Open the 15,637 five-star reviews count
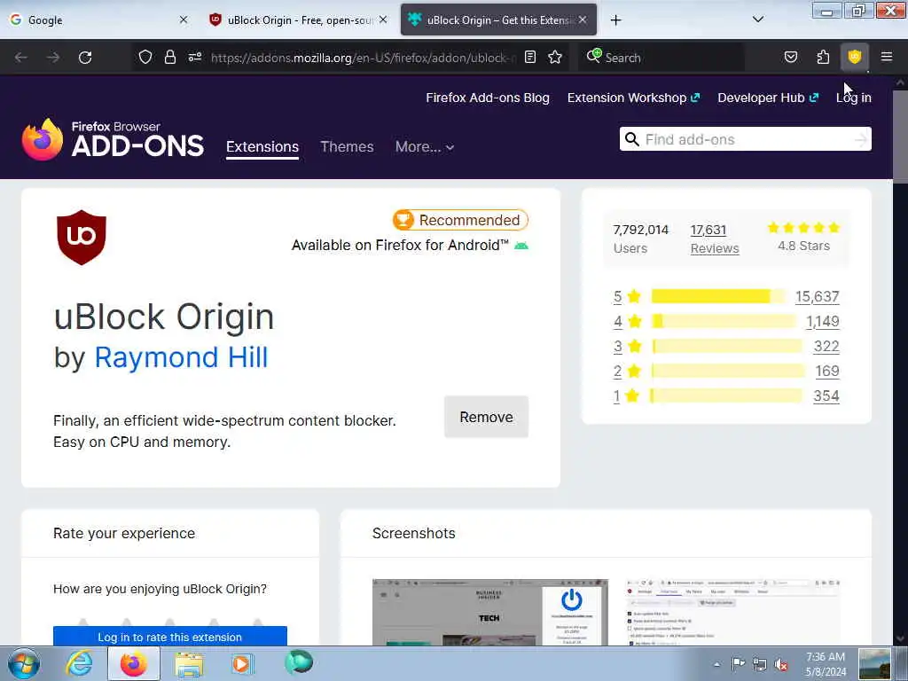The image size is (908, 681). tap(817, 296)
